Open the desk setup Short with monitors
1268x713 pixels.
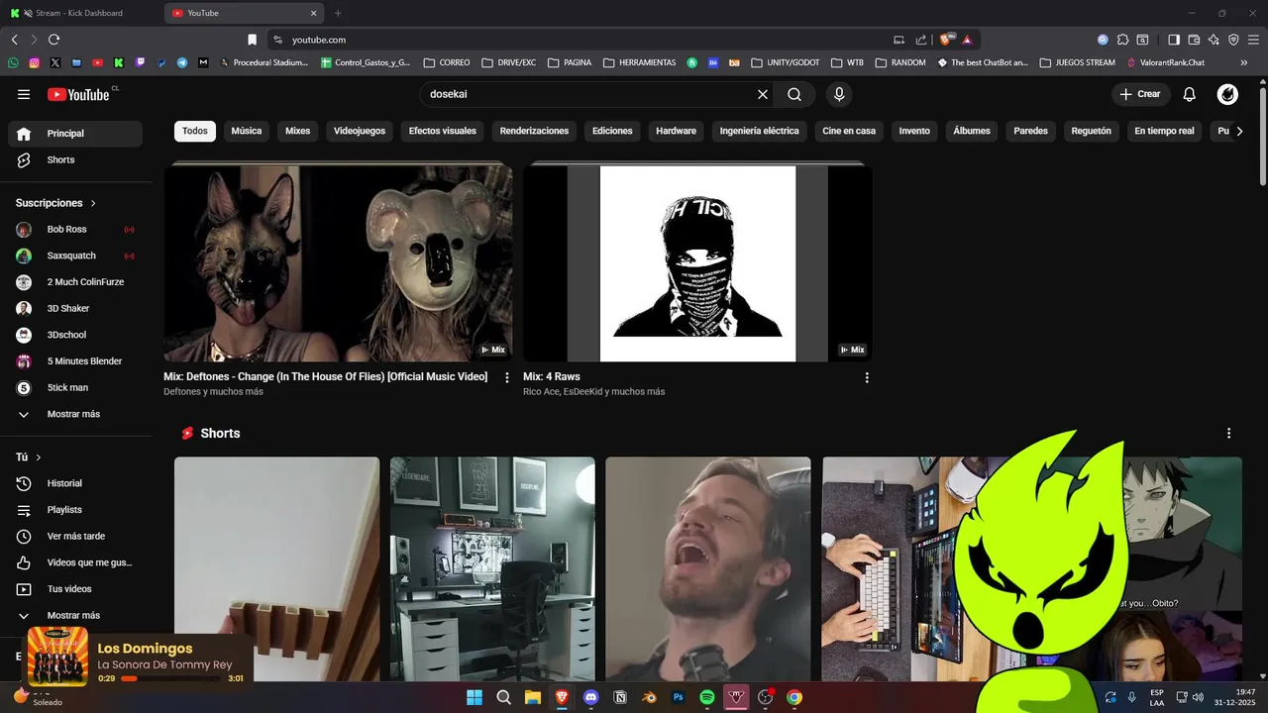coord(492,569)
